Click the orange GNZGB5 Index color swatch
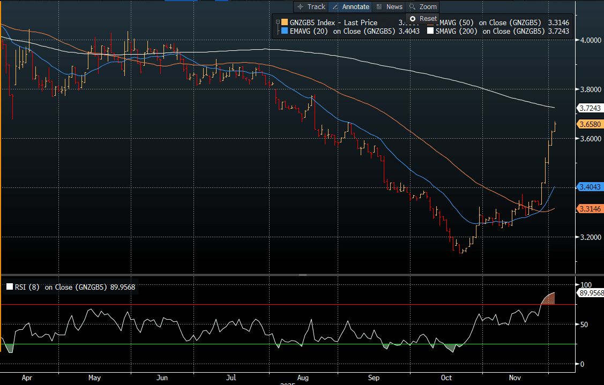The image size is (604, 385). click(x=284, y=22)
